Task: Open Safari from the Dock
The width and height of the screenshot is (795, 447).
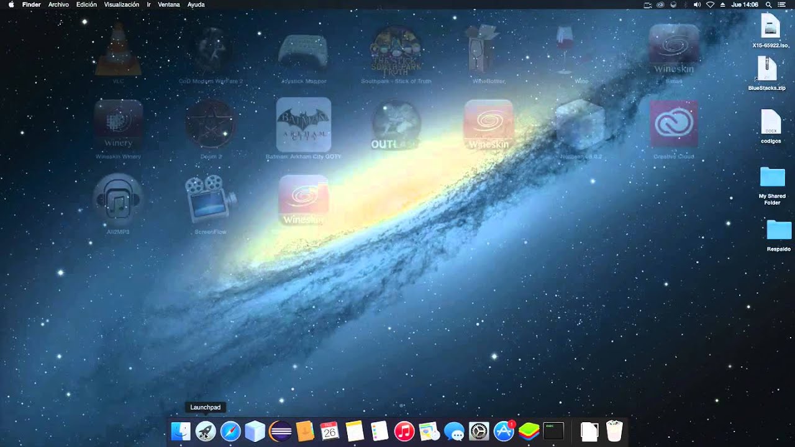Action: coord(230,431)
